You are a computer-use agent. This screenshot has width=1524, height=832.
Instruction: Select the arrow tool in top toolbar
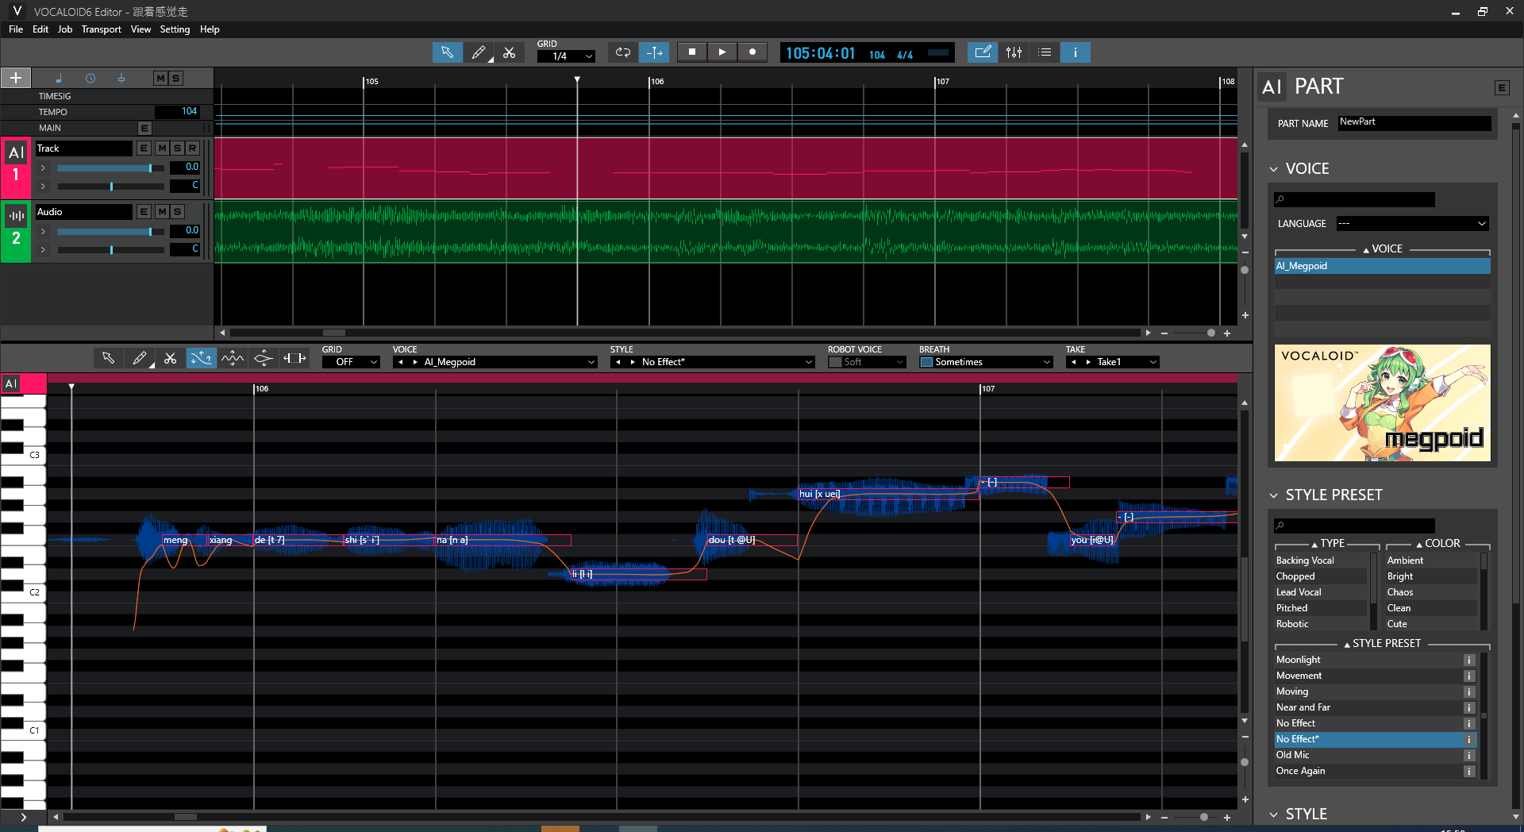(x=447, y=52)
